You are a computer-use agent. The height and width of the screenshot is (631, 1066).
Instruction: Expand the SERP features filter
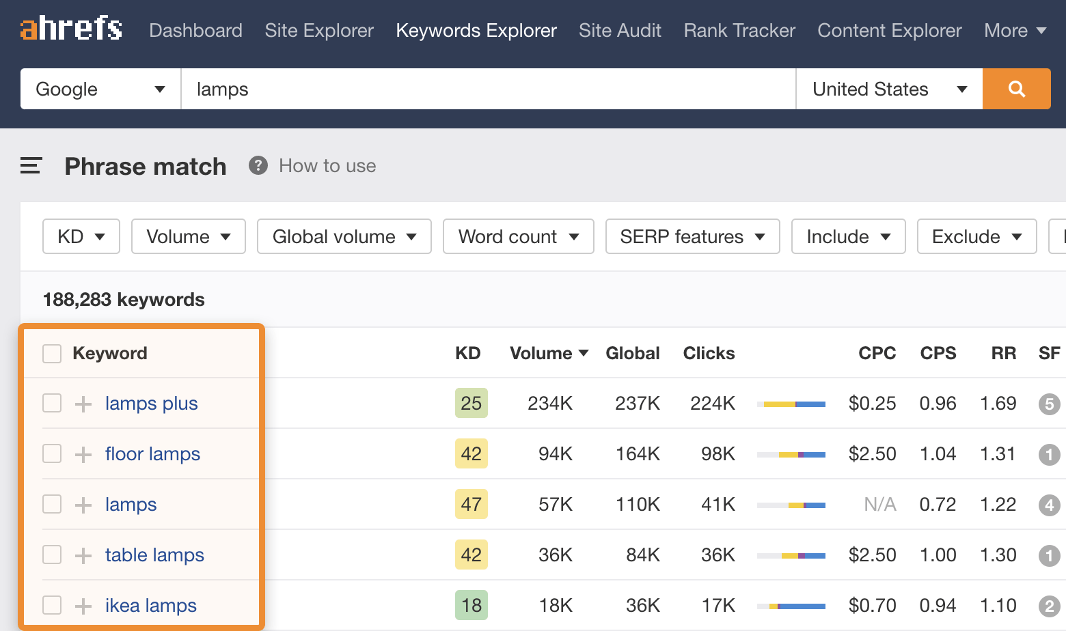click(692, 236)
